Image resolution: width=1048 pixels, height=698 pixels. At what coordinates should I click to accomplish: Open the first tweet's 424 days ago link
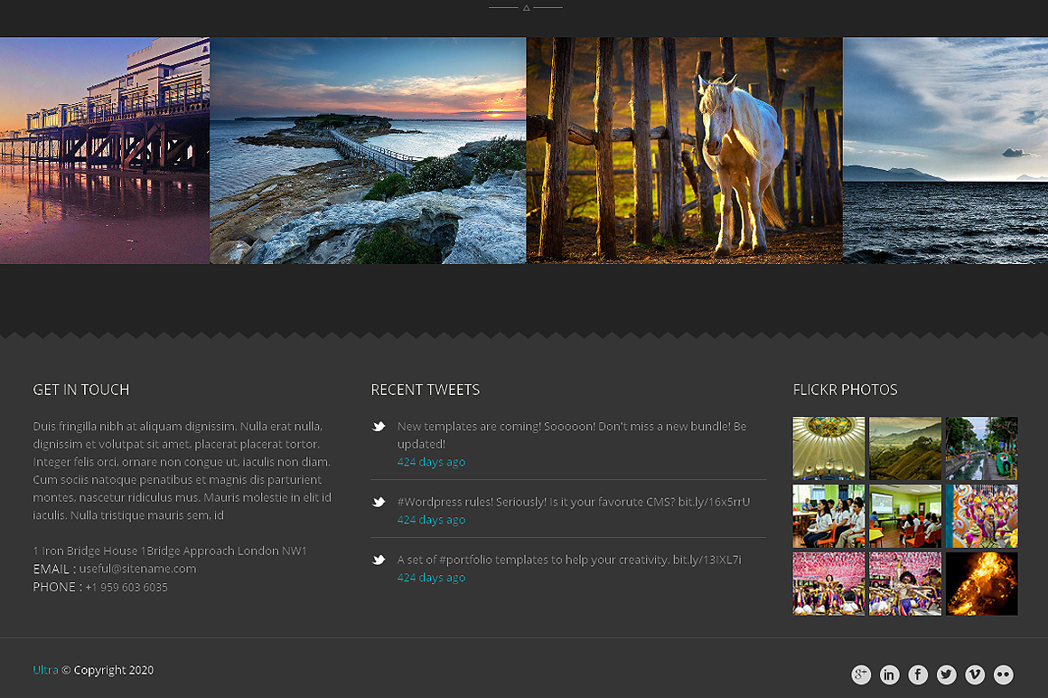(431, 461)
